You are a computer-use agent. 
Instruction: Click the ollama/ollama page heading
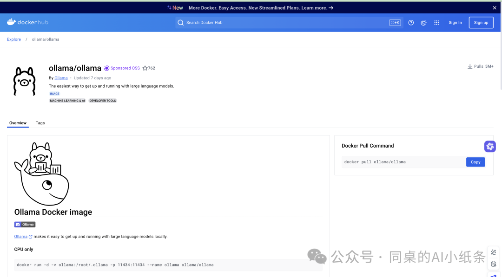(75, 68)
